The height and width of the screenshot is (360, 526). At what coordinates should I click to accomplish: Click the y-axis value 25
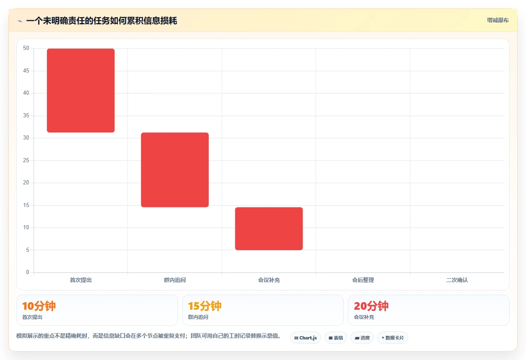click(x=26, y=161)
